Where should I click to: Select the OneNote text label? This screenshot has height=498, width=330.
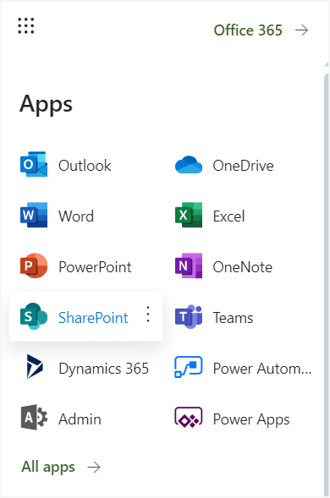point(243,267)
